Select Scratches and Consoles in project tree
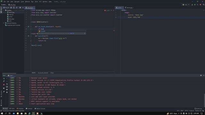The image size is (205, 115). pos(12,25)
